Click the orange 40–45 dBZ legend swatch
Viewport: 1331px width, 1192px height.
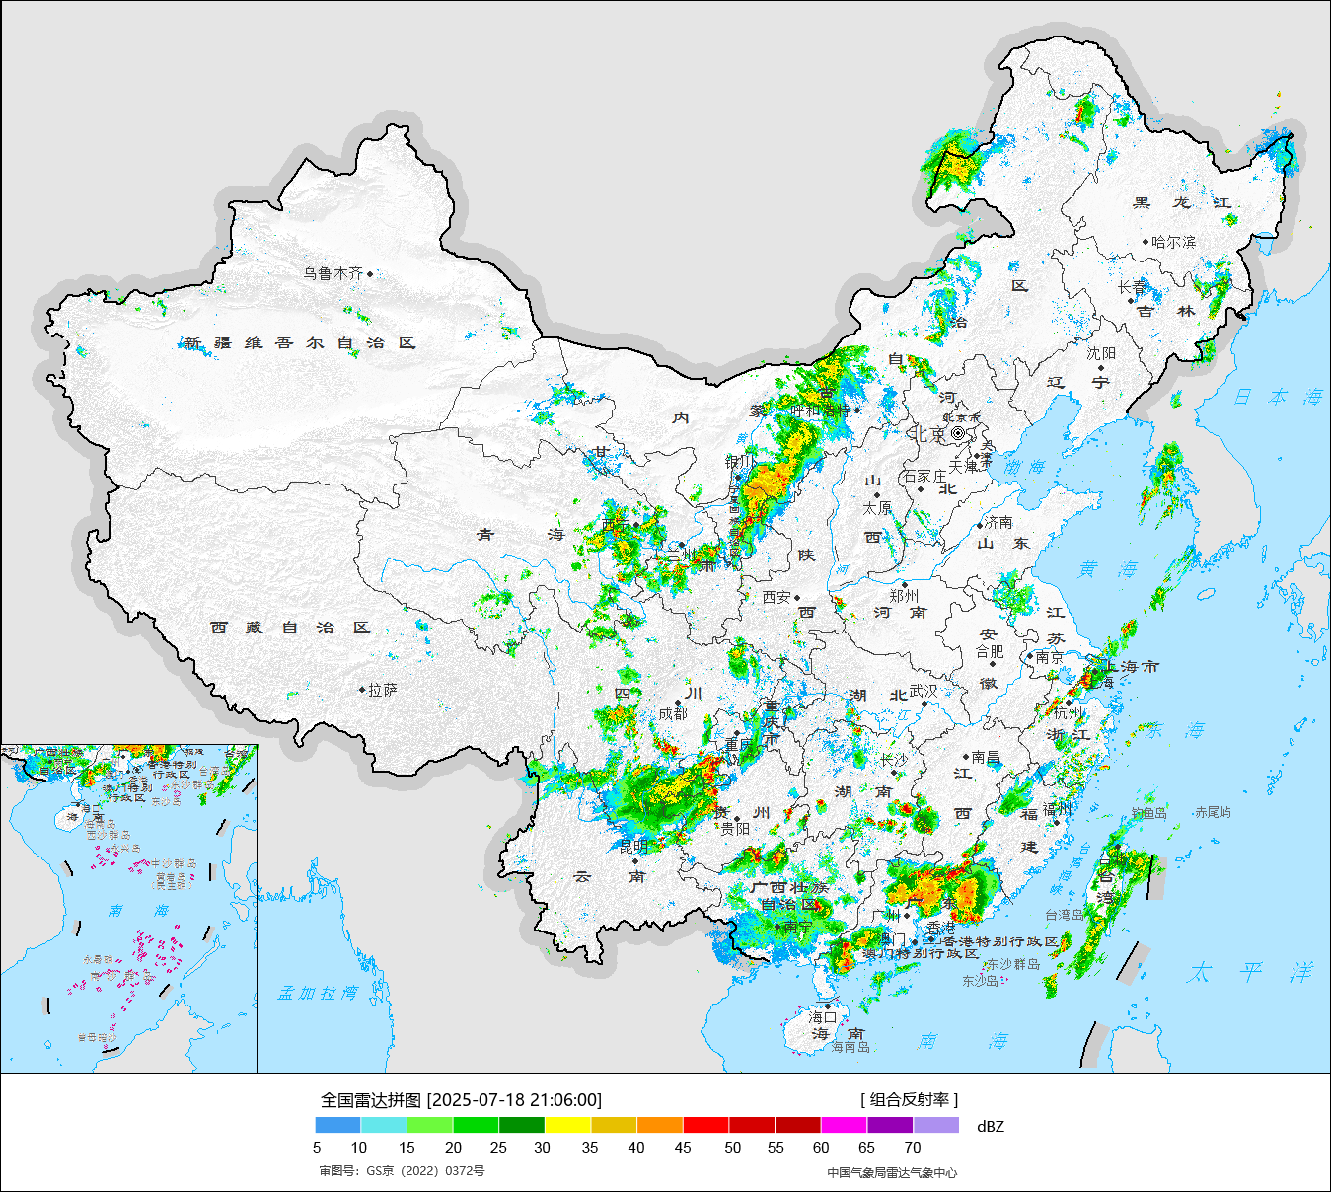[x=660, y=1125]
